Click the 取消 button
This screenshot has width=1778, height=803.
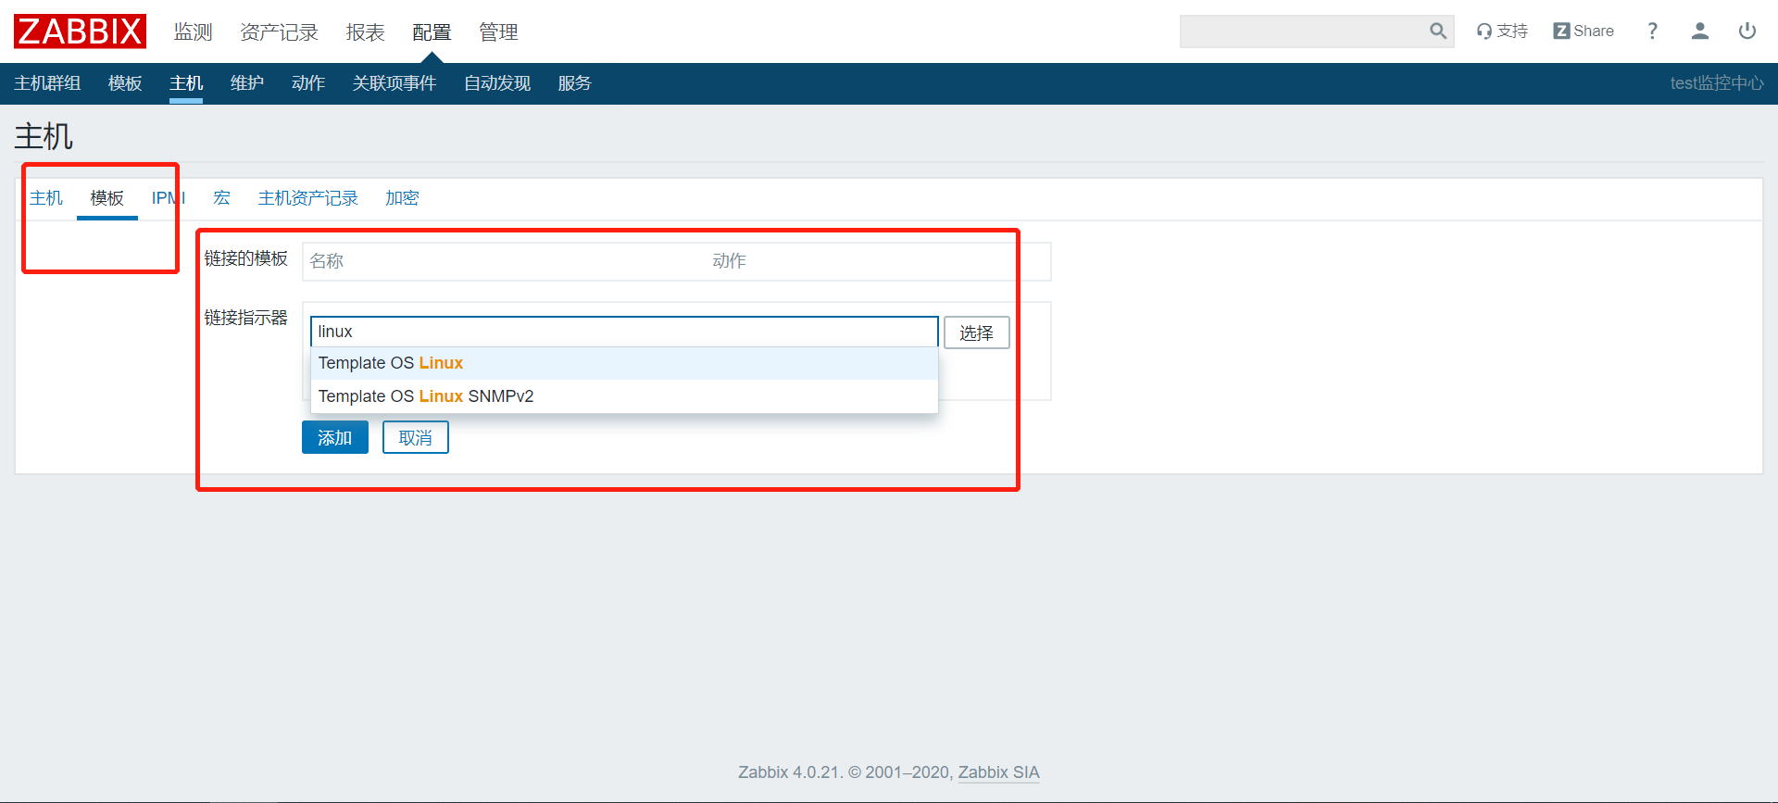(416, 437)
